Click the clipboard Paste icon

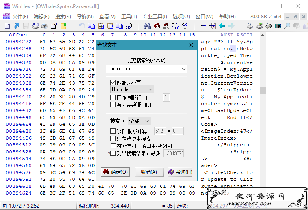(x=110, y=25)
